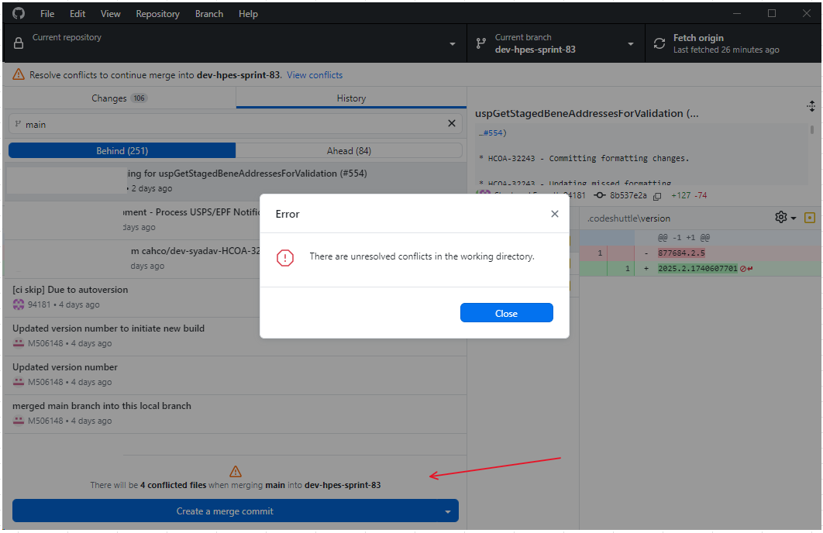Viewport: 823px width, 533px height.
Task: Expand merge commit options dropdown arrow
Action: click(x=447, y=511)
